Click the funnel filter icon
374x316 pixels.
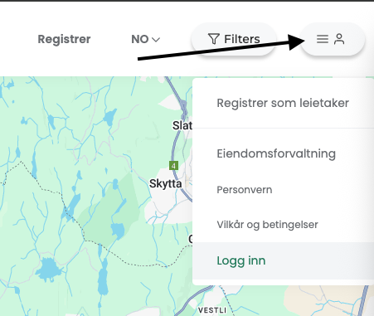tap(213, 39)
